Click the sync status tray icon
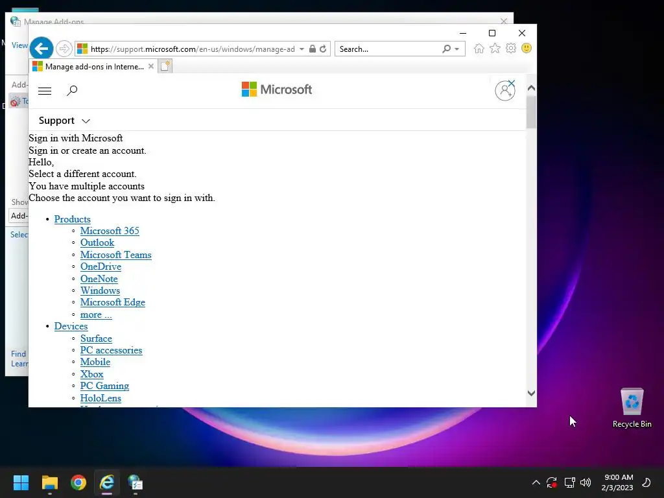Viewport: 664px width, 498px height. [552, 482]
